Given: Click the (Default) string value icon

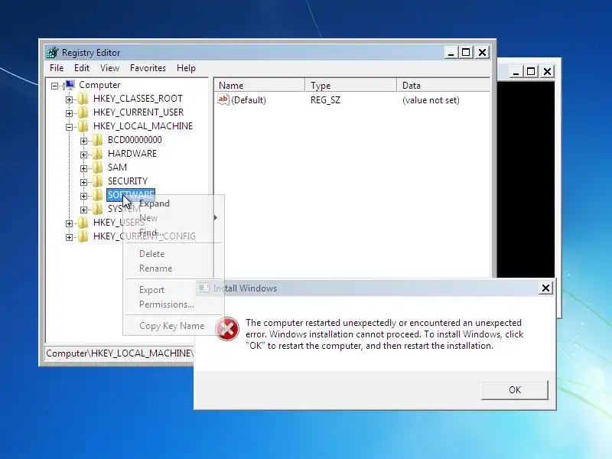Looking at the screenshot, I should click(223, 99).
